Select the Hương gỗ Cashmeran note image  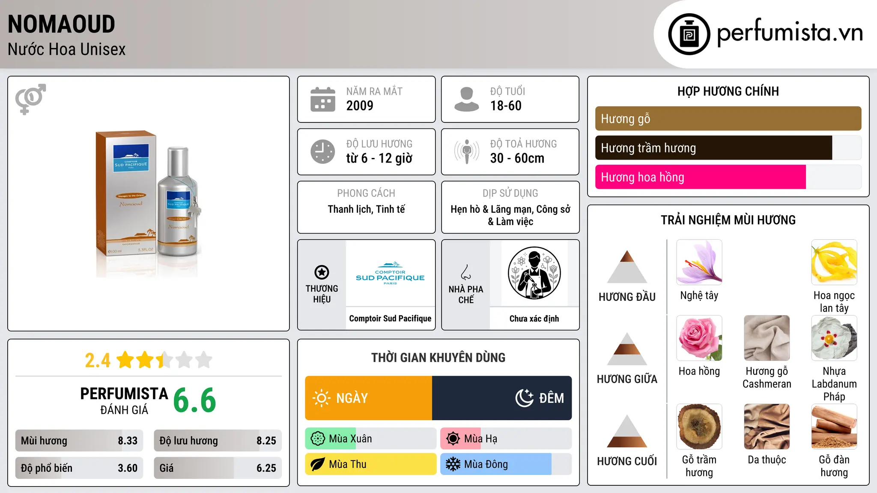767,338
